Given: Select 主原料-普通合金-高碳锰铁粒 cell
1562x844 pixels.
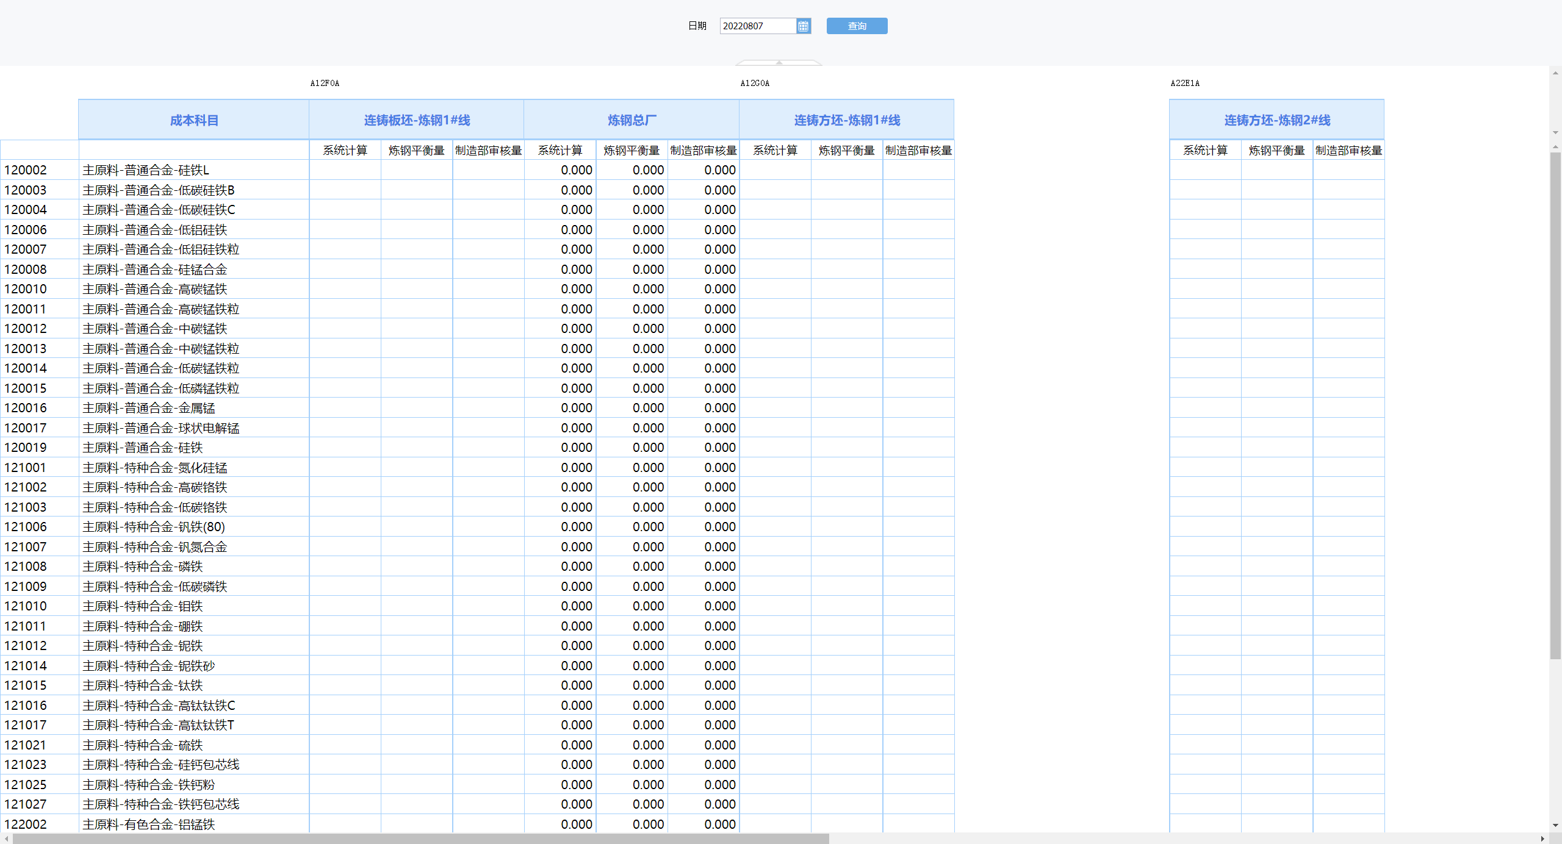Looking at the screenshot, I should pos(194,309).
